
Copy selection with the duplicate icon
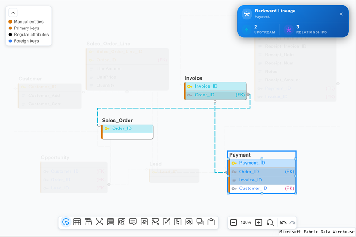(x=200, y=222)
